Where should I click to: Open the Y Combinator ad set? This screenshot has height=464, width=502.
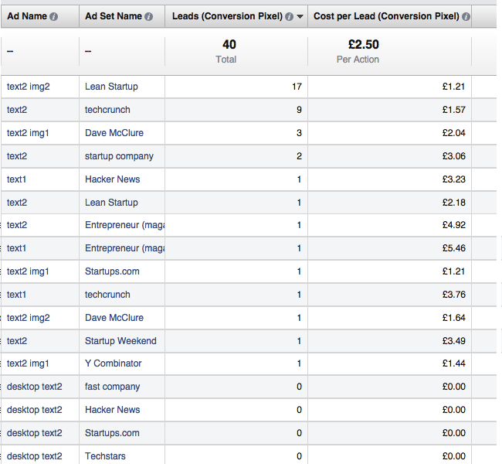pyautogui.click(x=114, y=363)
